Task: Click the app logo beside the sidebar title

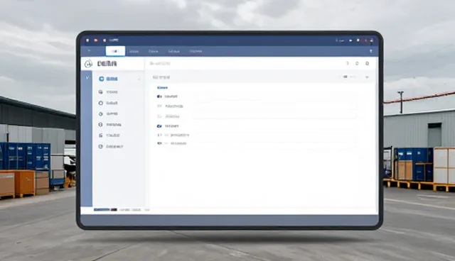Action: pos(88,64)
